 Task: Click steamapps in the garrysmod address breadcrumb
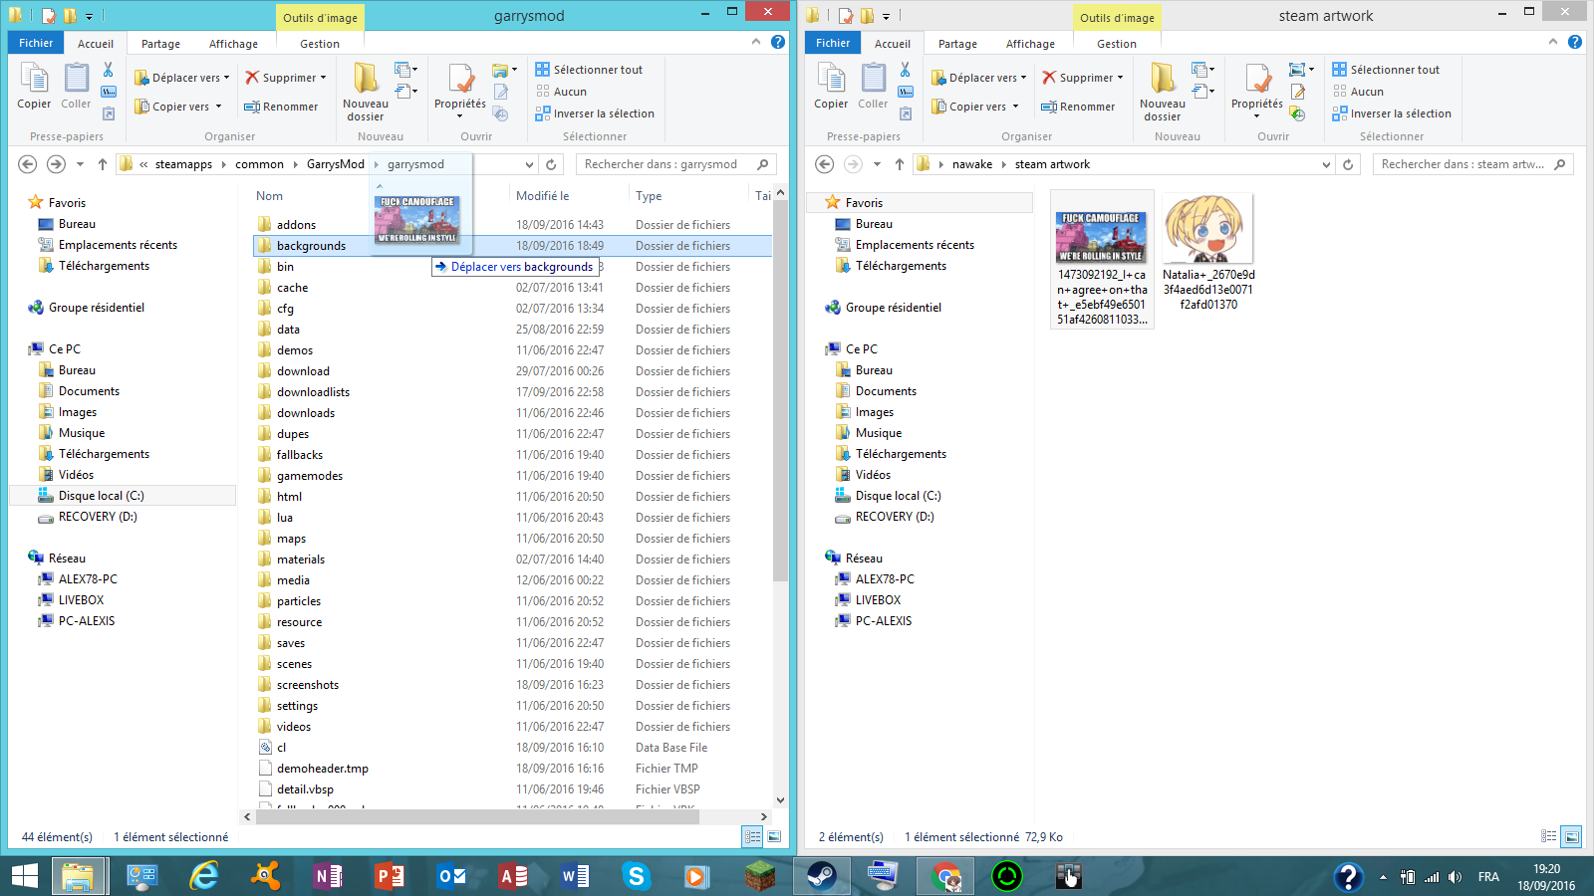point(183,164)
